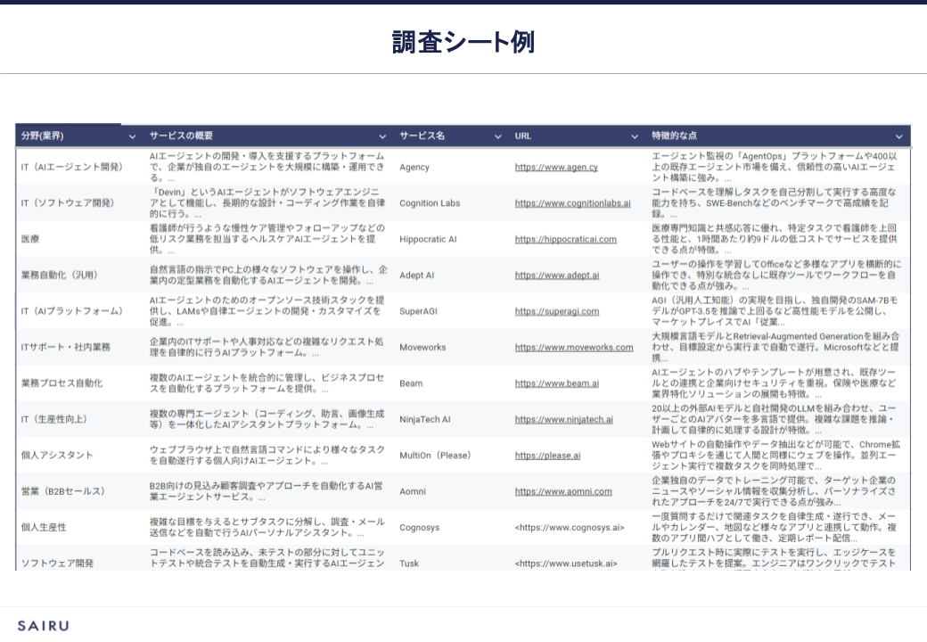The image size is (927, 642).
Task: Click the 医療 industry cell
Action: 30,239
